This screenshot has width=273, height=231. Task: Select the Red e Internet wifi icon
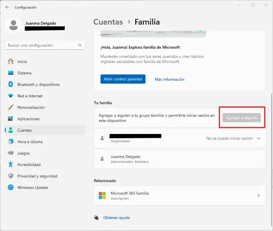pyautogui.click(x=11, y=96)
